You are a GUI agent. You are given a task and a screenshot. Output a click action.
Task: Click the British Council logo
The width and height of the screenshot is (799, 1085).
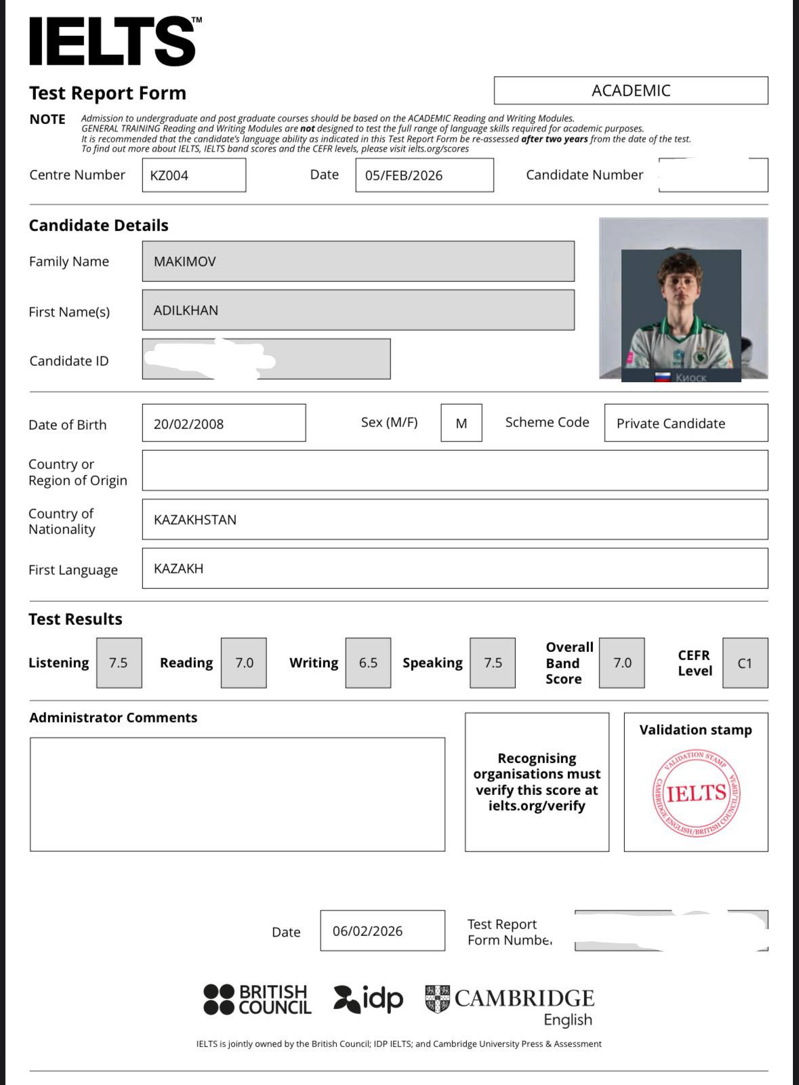point(258,1000)
